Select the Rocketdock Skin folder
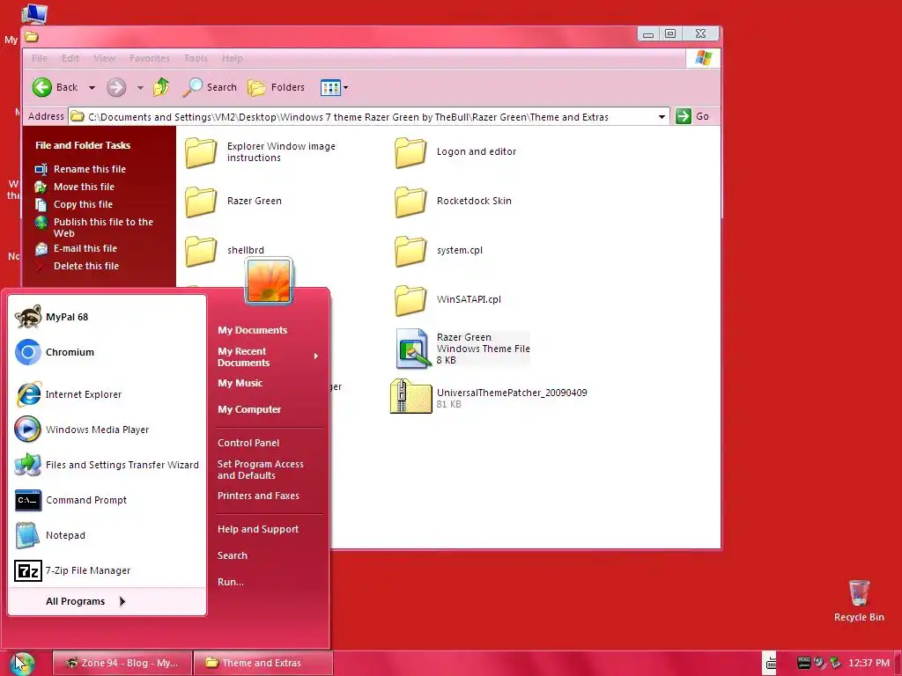 tap(454, 202)
